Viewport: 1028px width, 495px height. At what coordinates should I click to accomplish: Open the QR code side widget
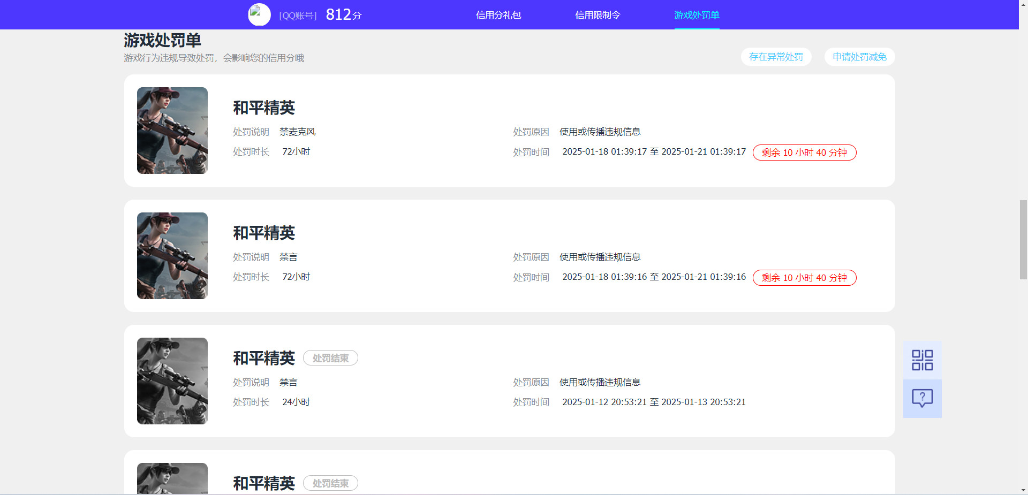922,360
